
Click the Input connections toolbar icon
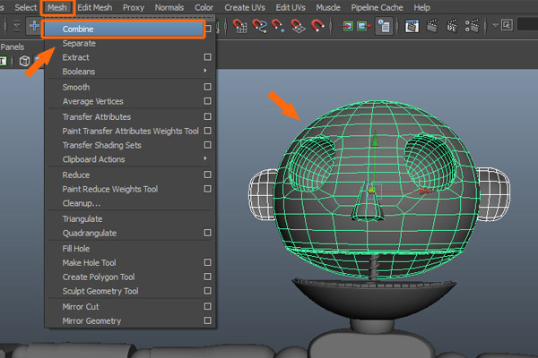[348, 26]
